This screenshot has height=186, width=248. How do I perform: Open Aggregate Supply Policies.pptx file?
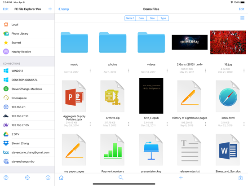[x=74, y=96]
